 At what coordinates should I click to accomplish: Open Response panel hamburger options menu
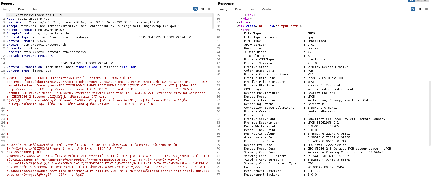[426, 9]
